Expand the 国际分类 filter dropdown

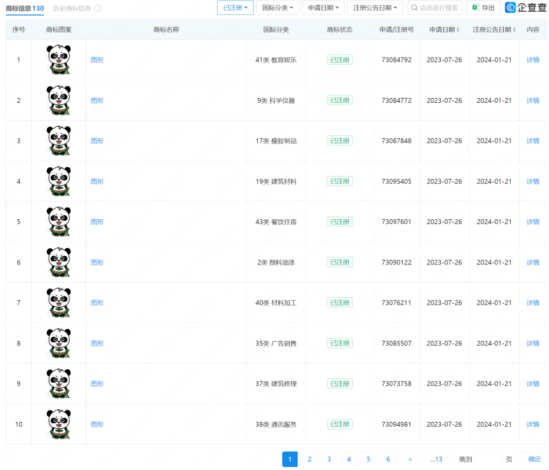[278, 8]
